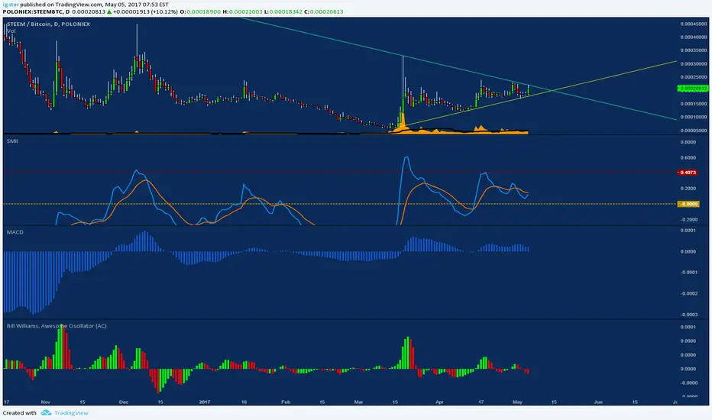
Task: Click the Vol indicator label
Action: coord(11,31)
